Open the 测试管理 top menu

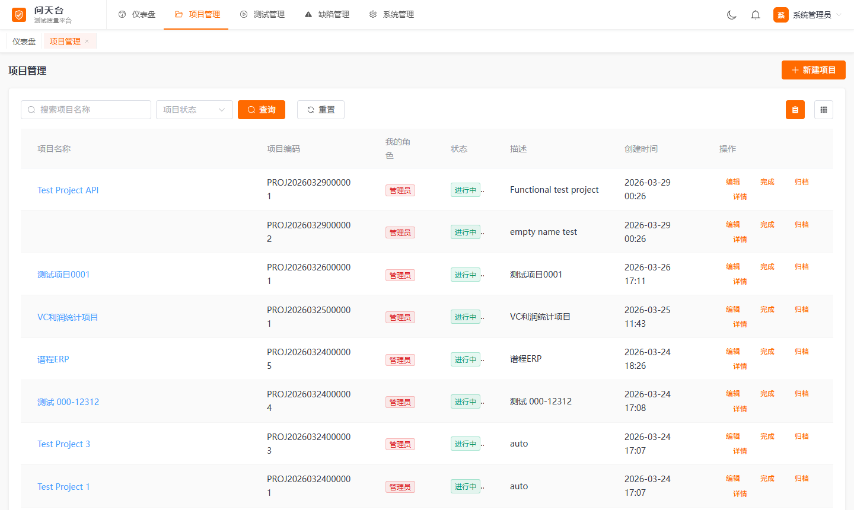pos(262,14)
